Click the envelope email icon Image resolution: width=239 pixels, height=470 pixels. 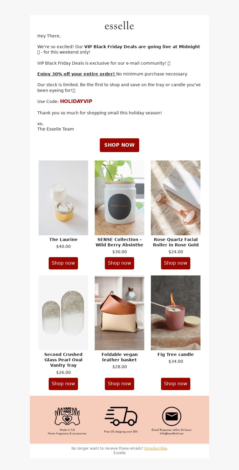(x=172, y=416)
